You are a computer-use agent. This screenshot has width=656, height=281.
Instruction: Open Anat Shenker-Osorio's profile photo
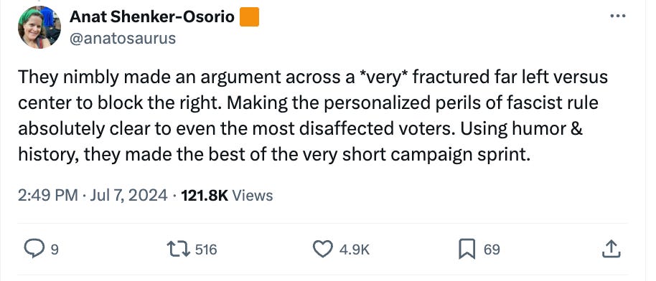[x=39, y=27]
